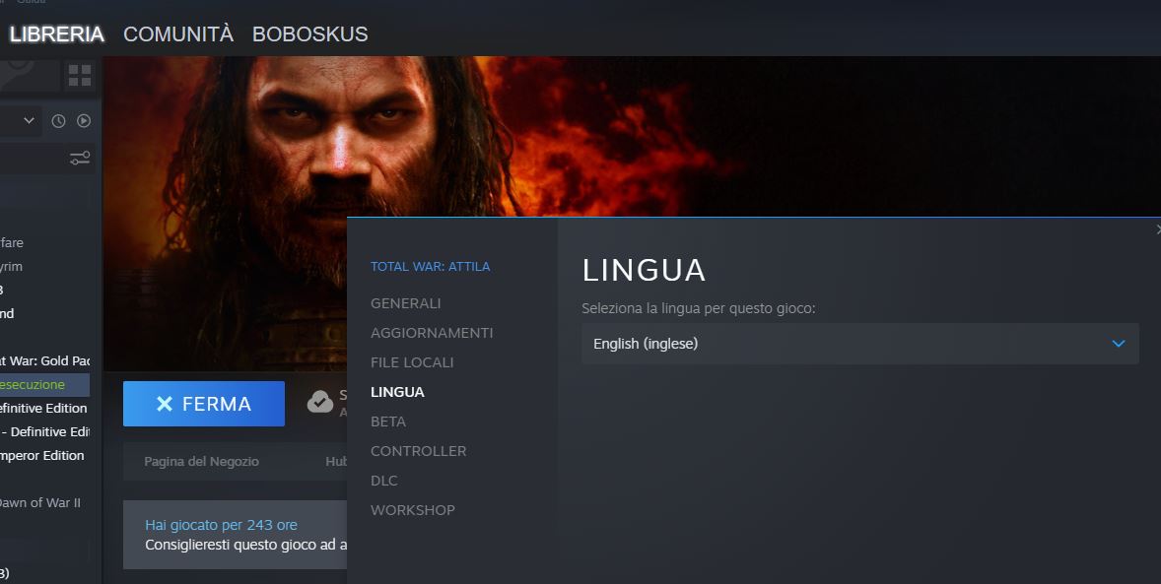1161x584 pixels.
Task: Switch to the AGGIORNAMENTI tab
Action: coord(432,333)
